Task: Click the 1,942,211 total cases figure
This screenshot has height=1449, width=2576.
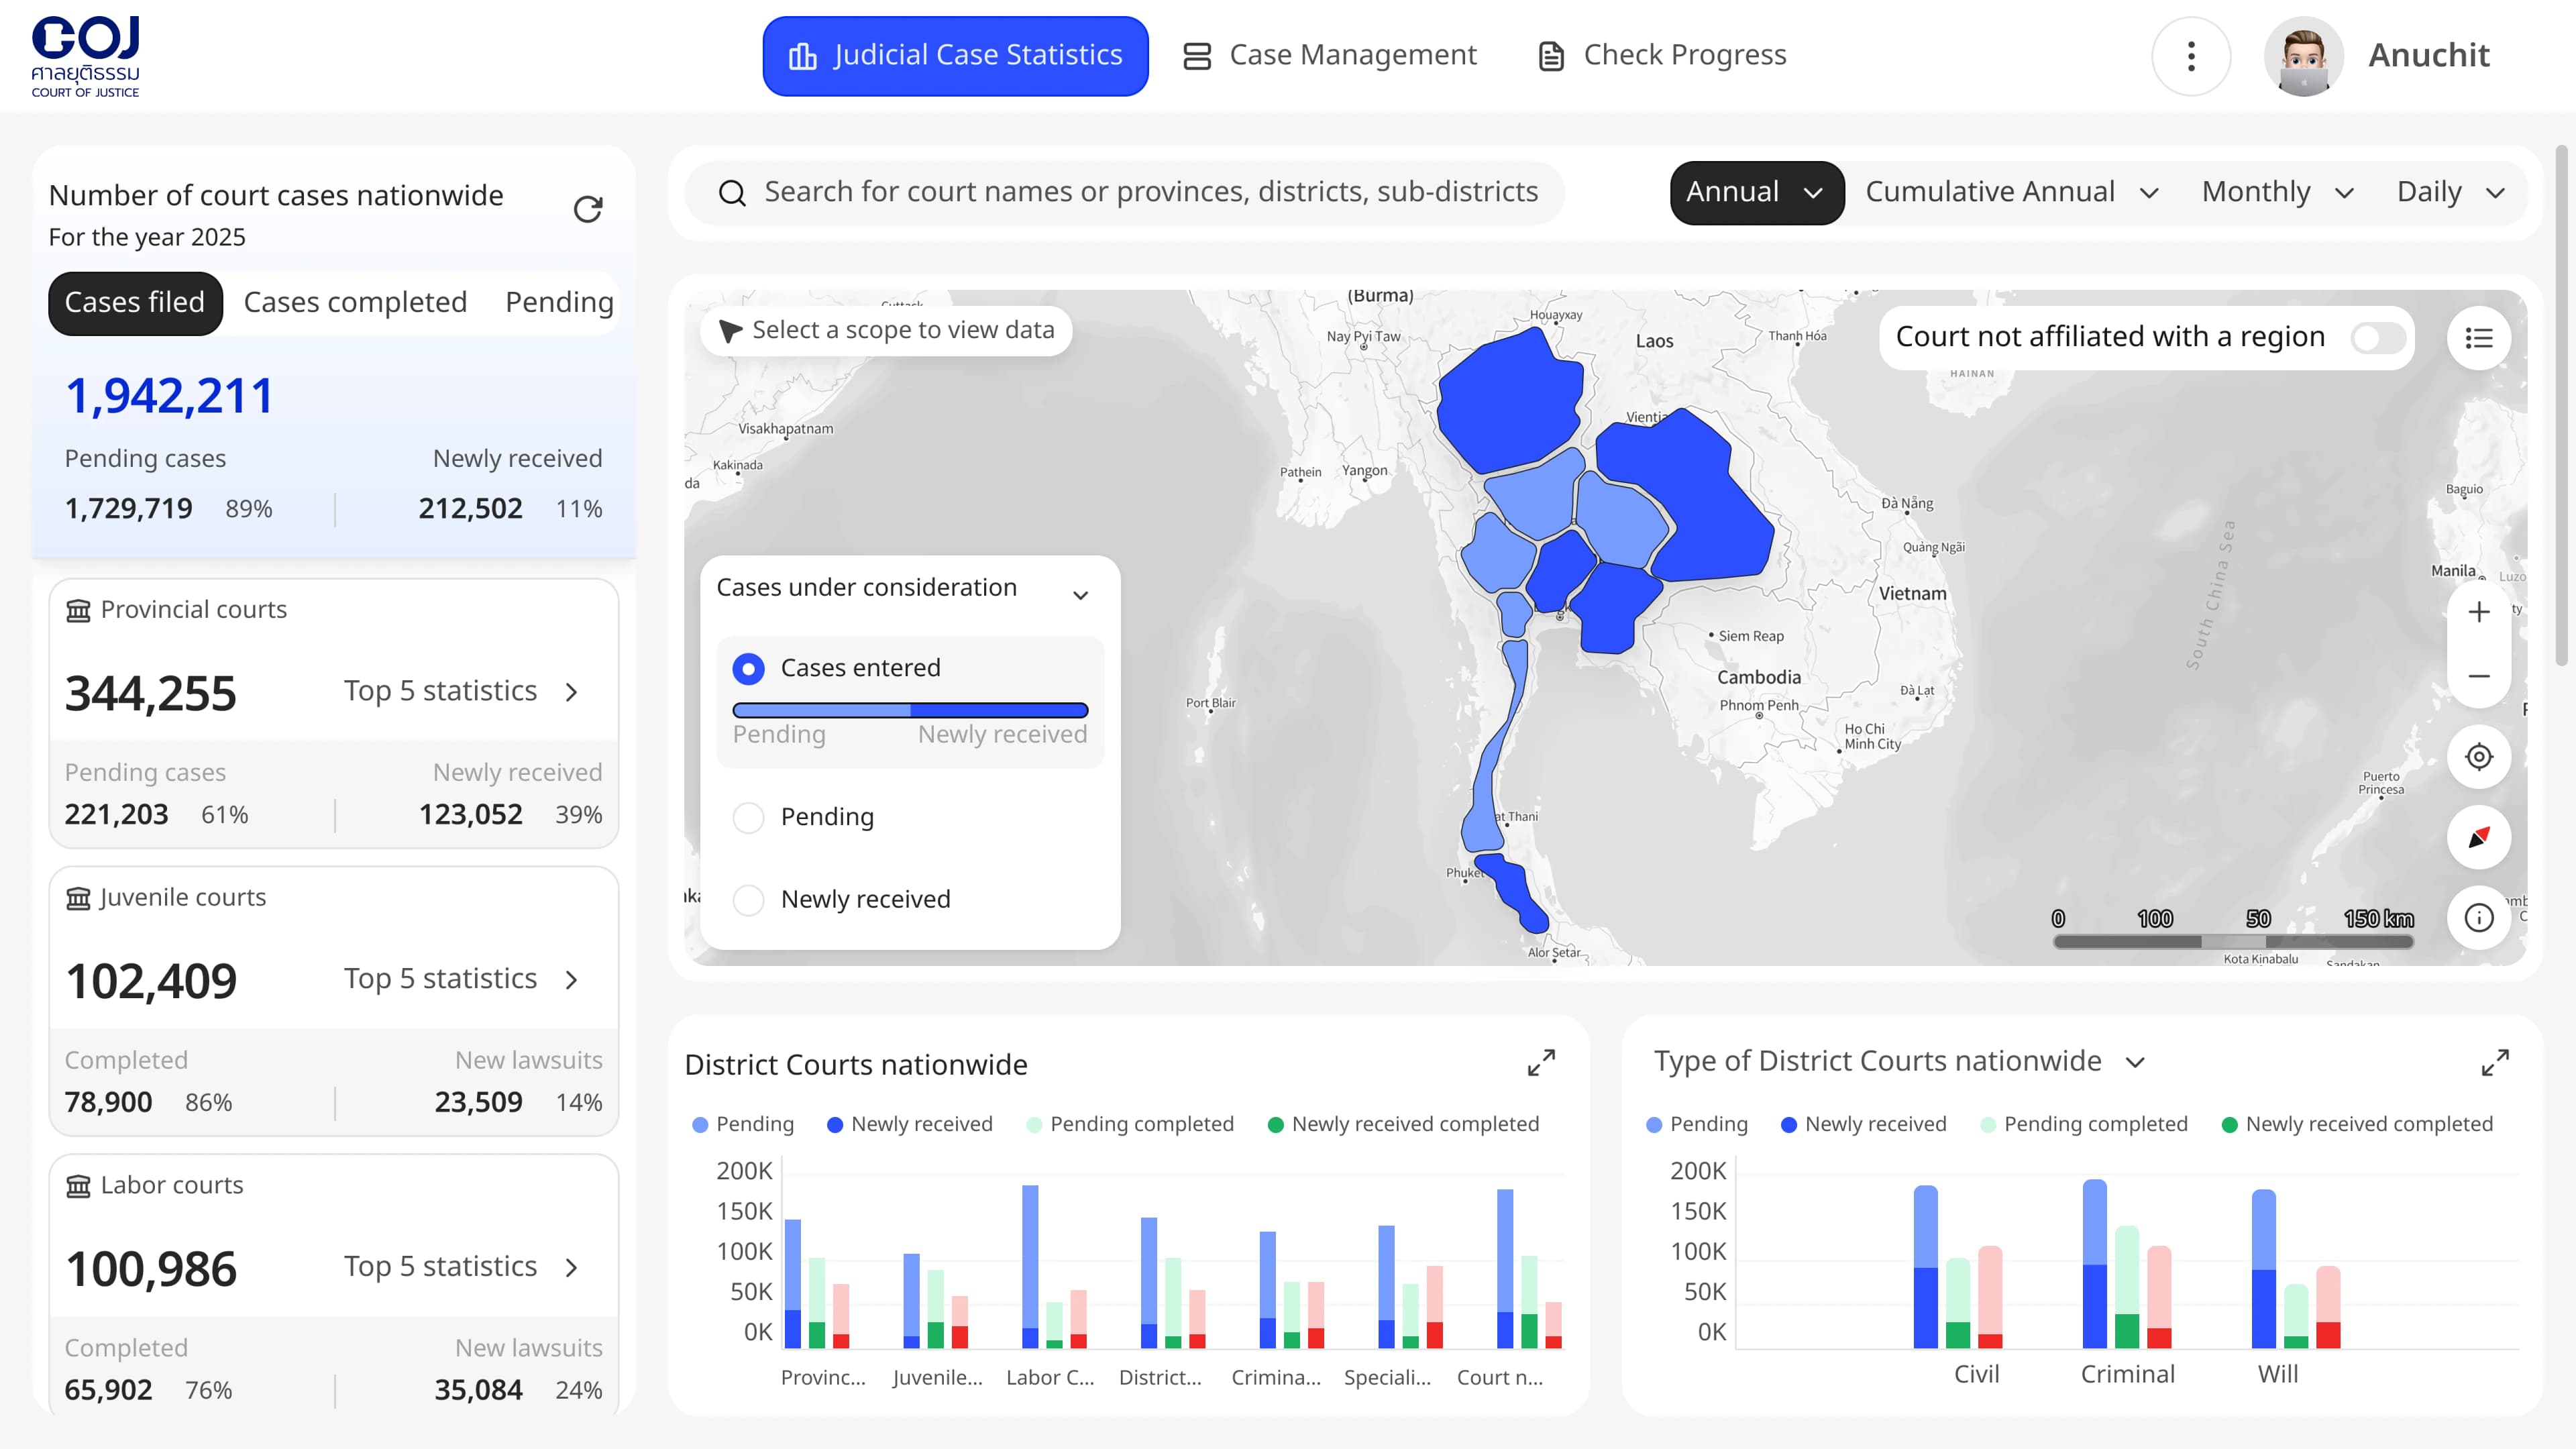Action: click(169, 396)
